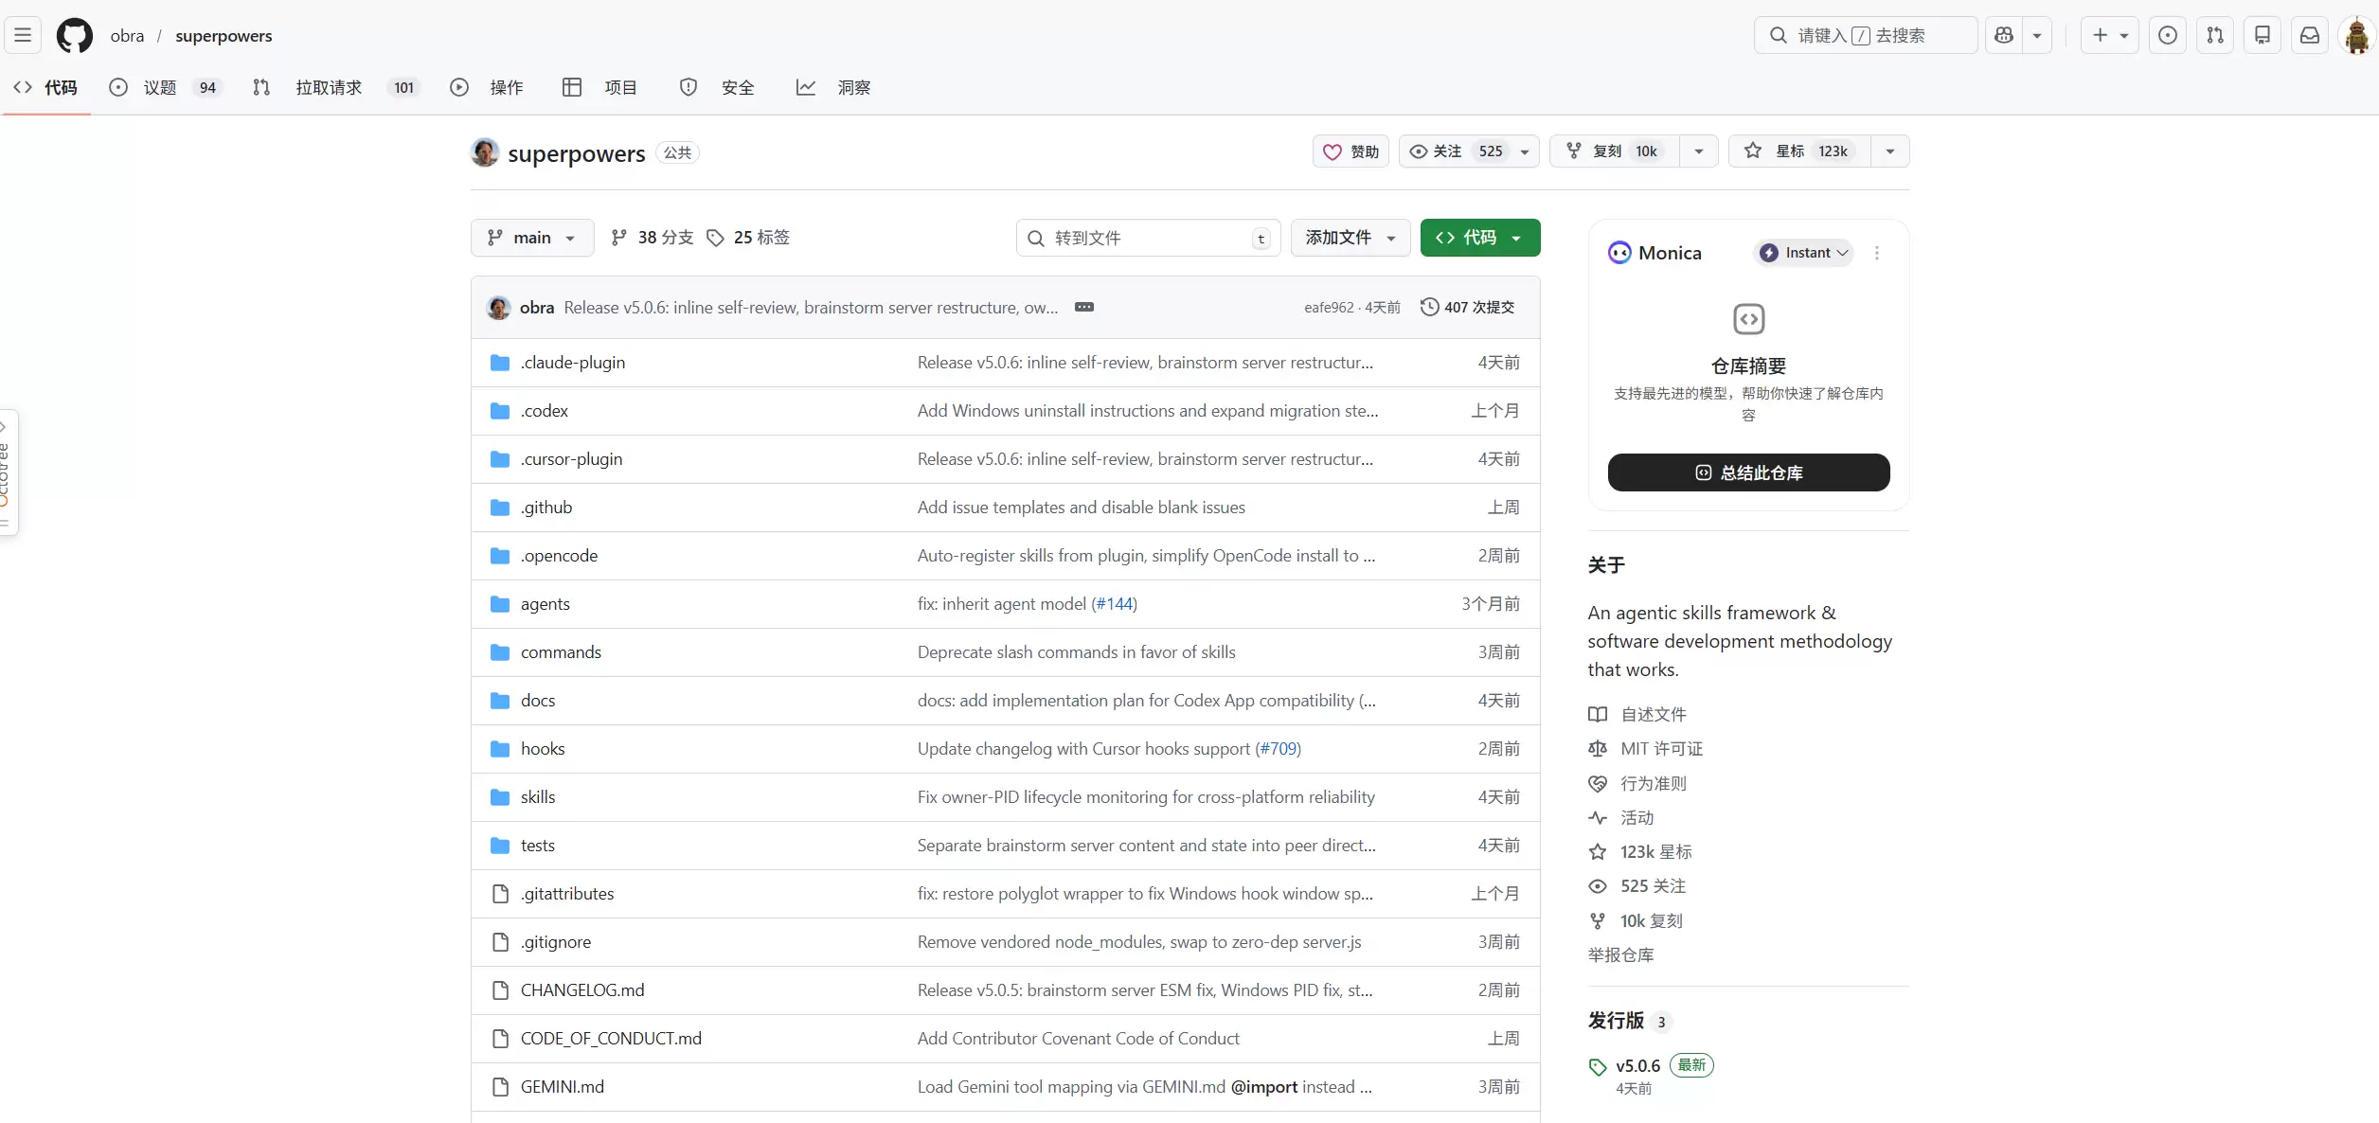
Task: Open Monica panel's three-dot options
Action: [1876, 253]
